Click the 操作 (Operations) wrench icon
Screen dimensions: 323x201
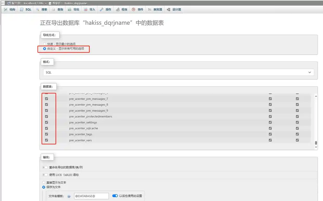pos(101,10)
